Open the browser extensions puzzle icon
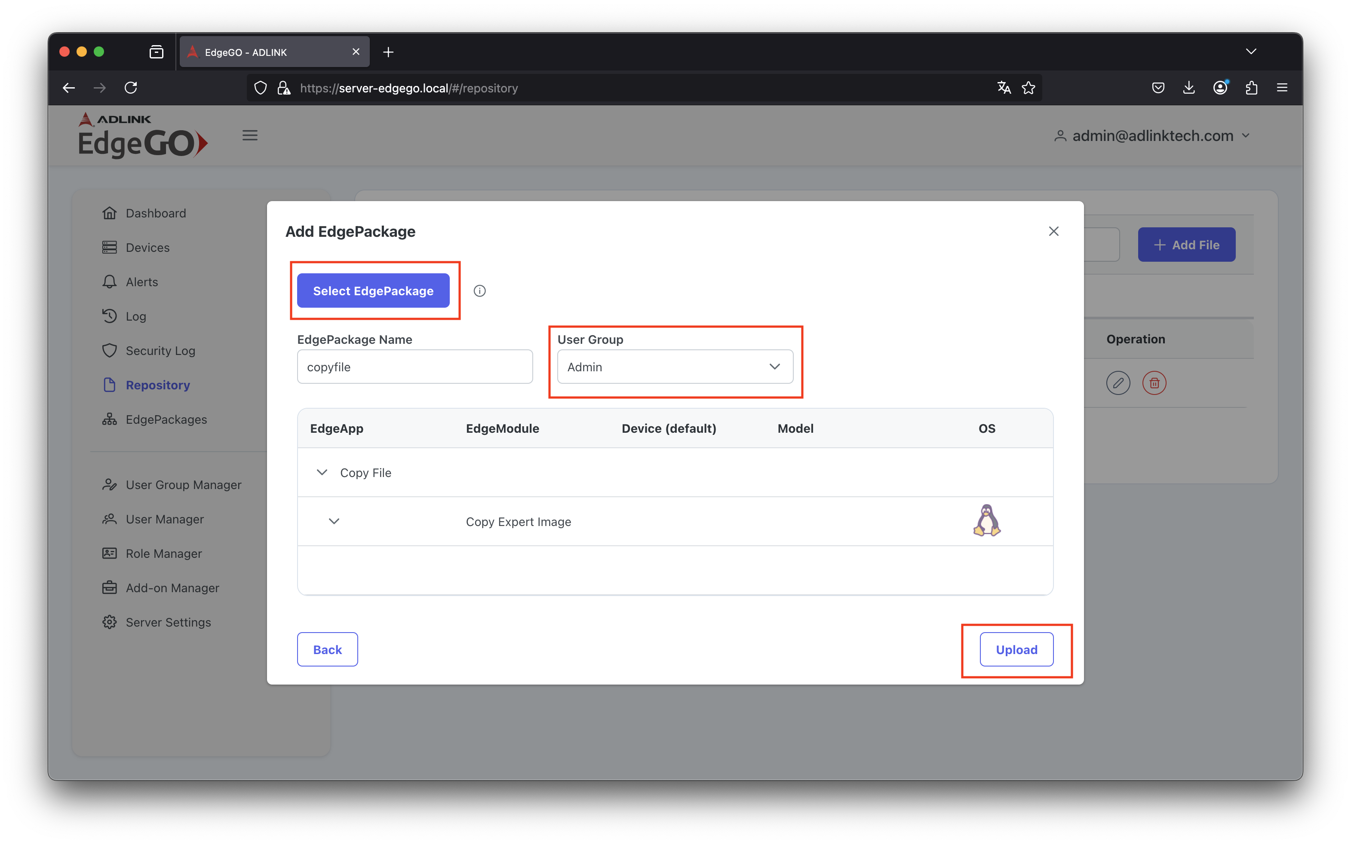 (1251, 88)
